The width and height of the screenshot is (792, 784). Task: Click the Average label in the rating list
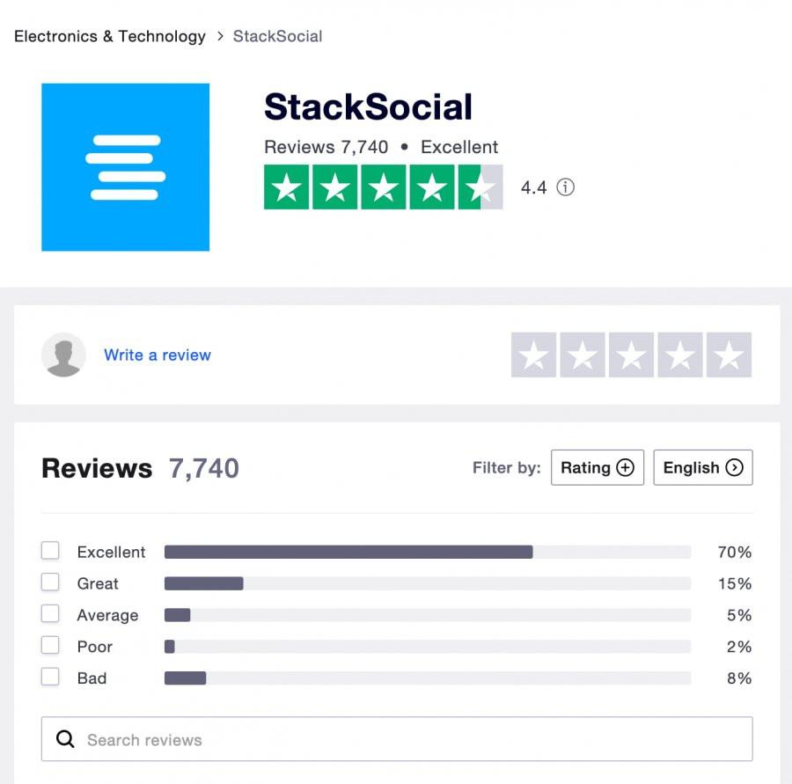point(107,615)
